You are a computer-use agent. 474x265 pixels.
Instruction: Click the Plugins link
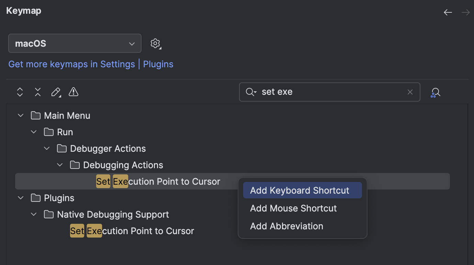[158, 64]
